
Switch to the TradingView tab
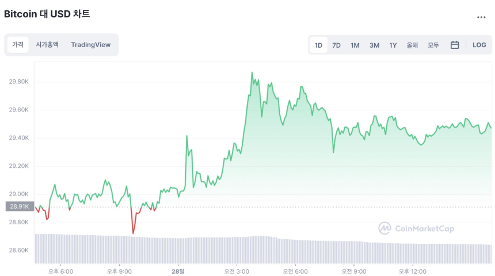click(90, 45)
